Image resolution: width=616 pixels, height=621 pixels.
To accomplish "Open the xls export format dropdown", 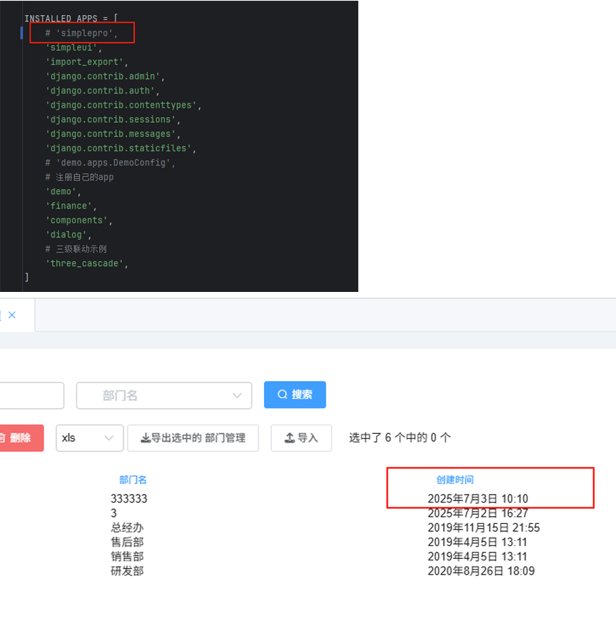I will pyautogui.click(x=89, y=438).
